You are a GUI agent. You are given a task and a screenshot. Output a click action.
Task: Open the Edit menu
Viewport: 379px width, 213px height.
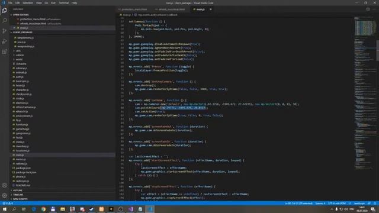tap(17, 3)
